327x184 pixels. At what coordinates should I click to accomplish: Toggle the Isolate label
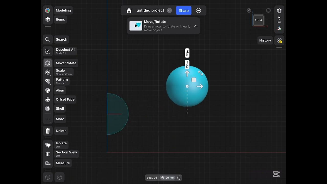[61, 145]
